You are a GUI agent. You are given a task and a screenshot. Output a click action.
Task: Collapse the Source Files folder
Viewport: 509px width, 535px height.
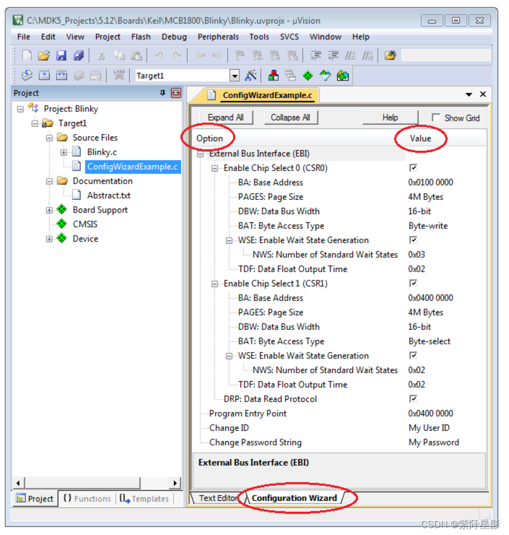tap(49, 138)
